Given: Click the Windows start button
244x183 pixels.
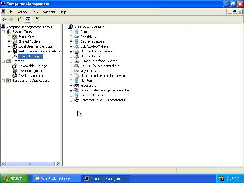Looking at the screenshot, I should tap(15, 178).
